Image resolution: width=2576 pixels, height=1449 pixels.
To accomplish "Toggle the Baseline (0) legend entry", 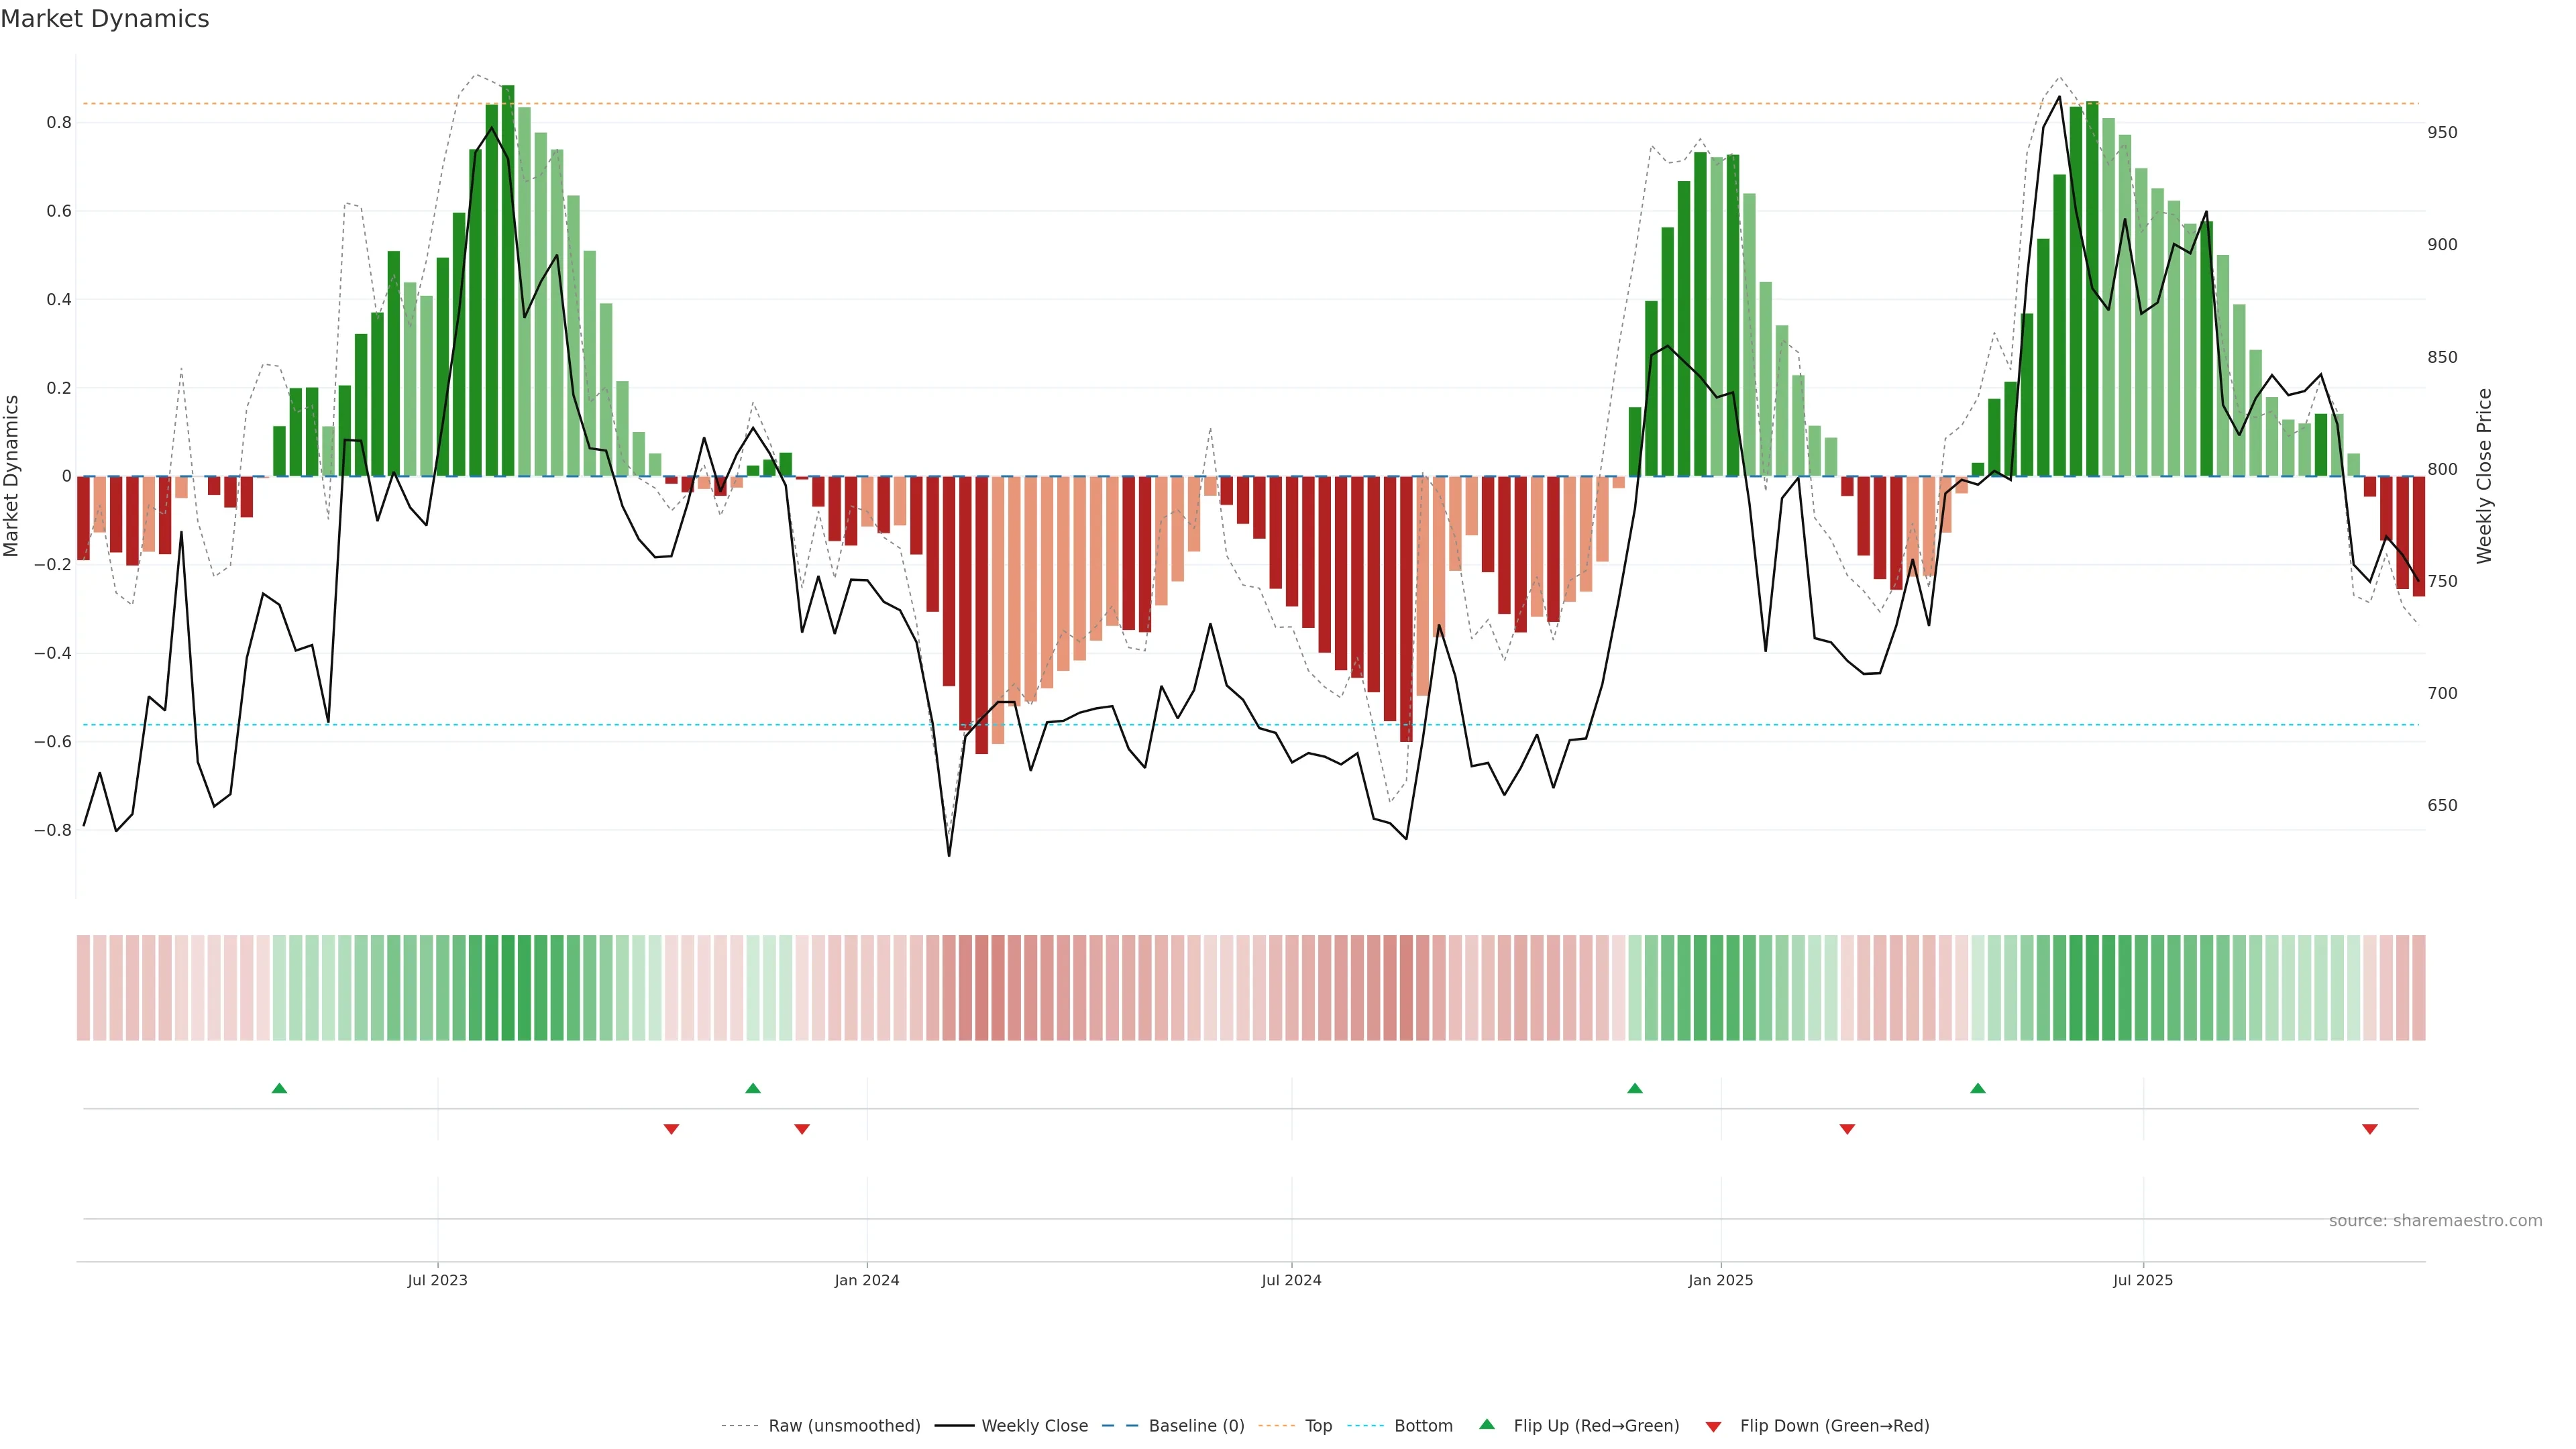I will coord(1196,1426).
